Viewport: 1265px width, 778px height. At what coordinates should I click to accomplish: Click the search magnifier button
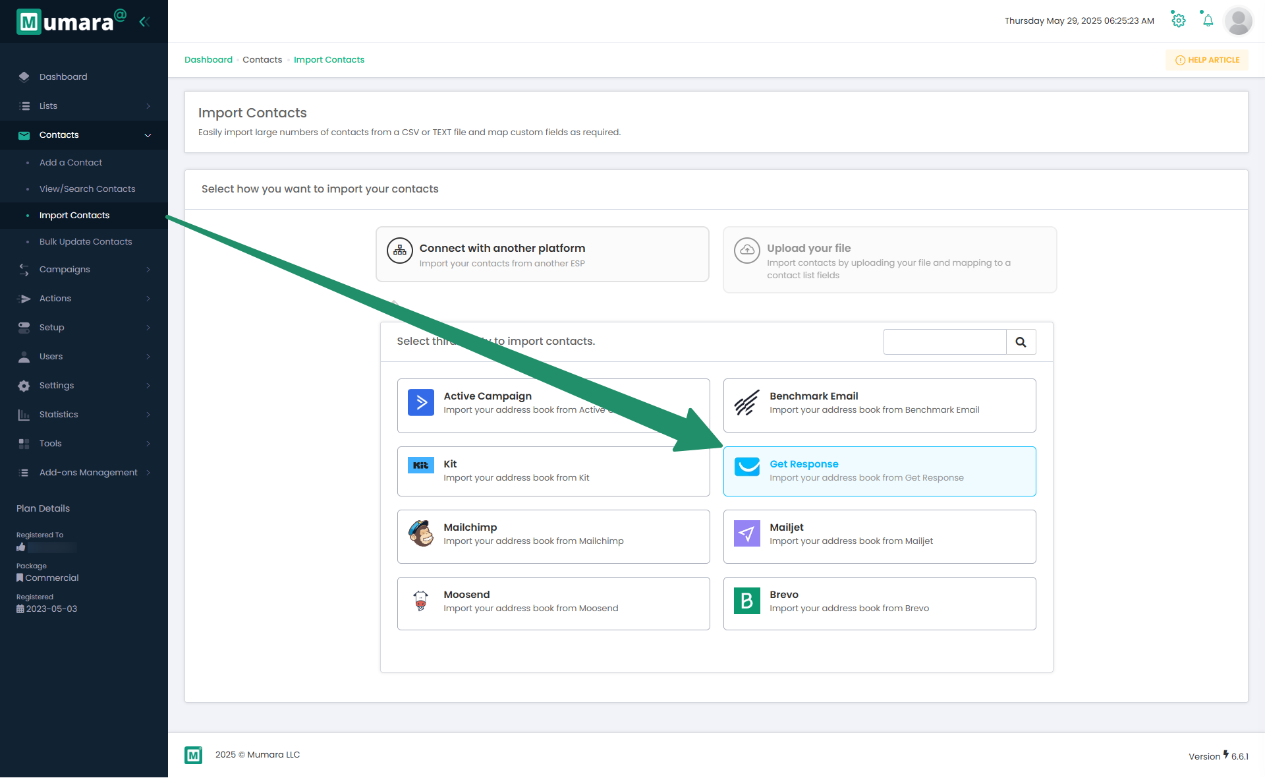pos(1021,342)
